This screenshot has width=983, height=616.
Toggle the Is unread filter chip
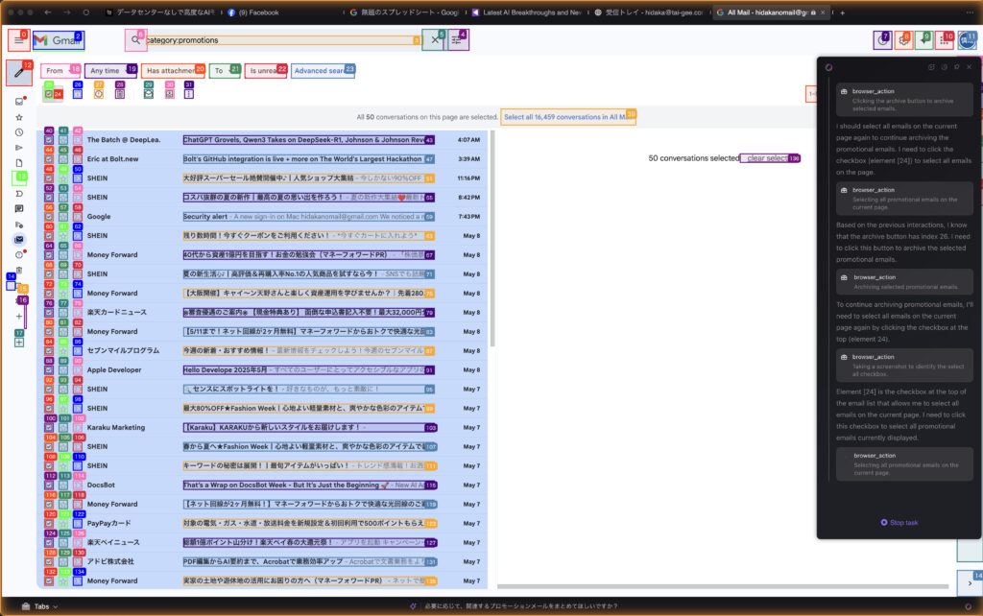[266, 71]
